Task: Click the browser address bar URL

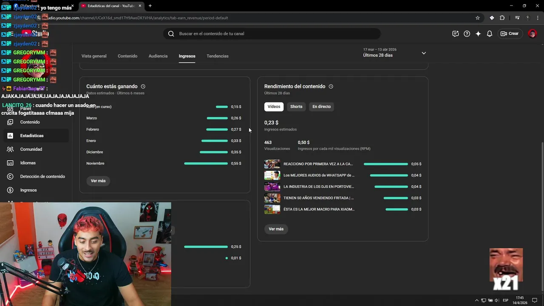Action: click(136, 18)
